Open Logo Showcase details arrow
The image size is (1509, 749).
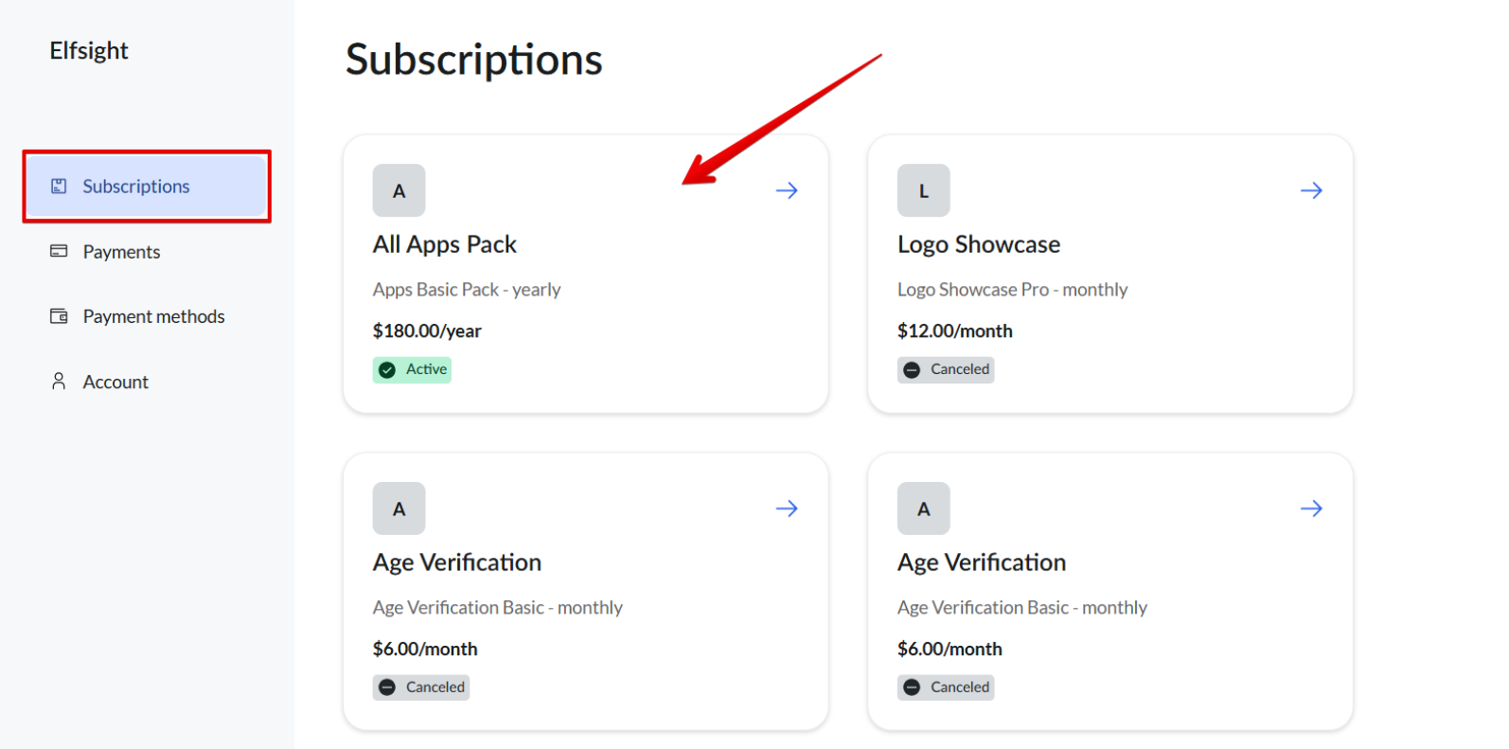(x=1311, y=190)
